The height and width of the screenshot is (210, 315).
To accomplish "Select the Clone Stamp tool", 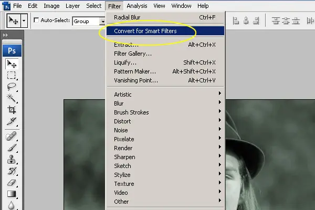I will tap(12, 160).
